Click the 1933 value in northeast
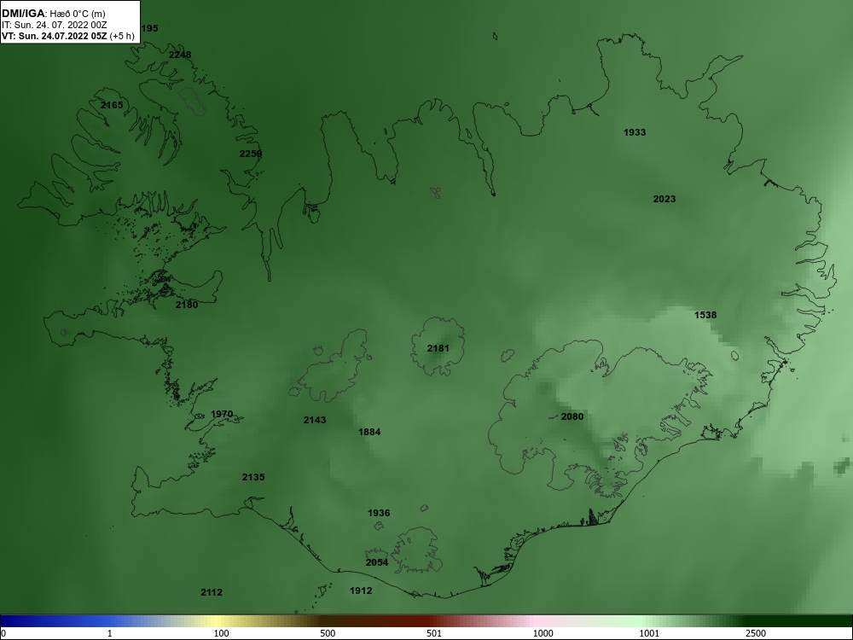The image size is (853, 640). coord(635,132)
